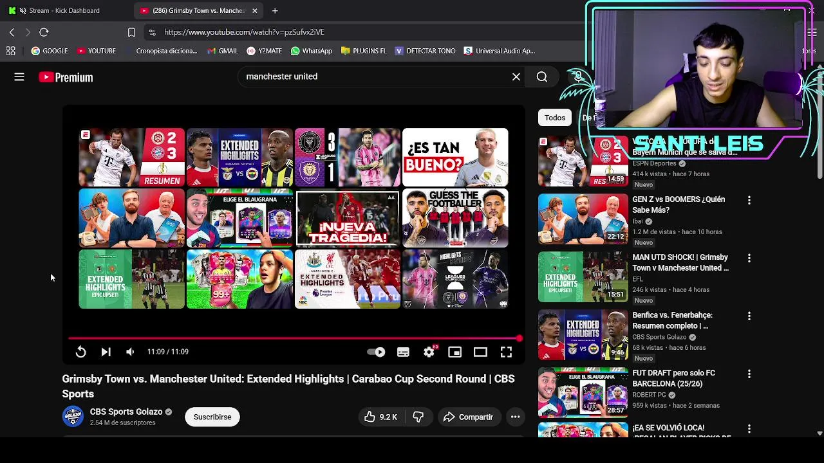The width and height of the screenshot is (824, 463).
Task: Submit search with magnifier icon
Action: click(x=542, y=77)
